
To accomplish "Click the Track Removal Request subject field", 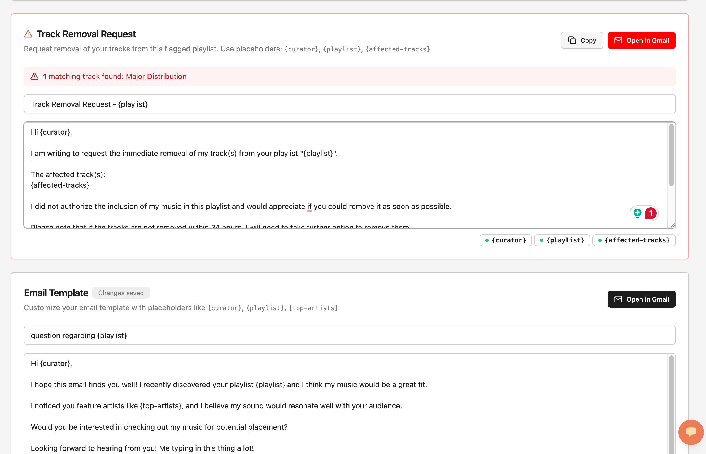I will click(x=349, y=104).
